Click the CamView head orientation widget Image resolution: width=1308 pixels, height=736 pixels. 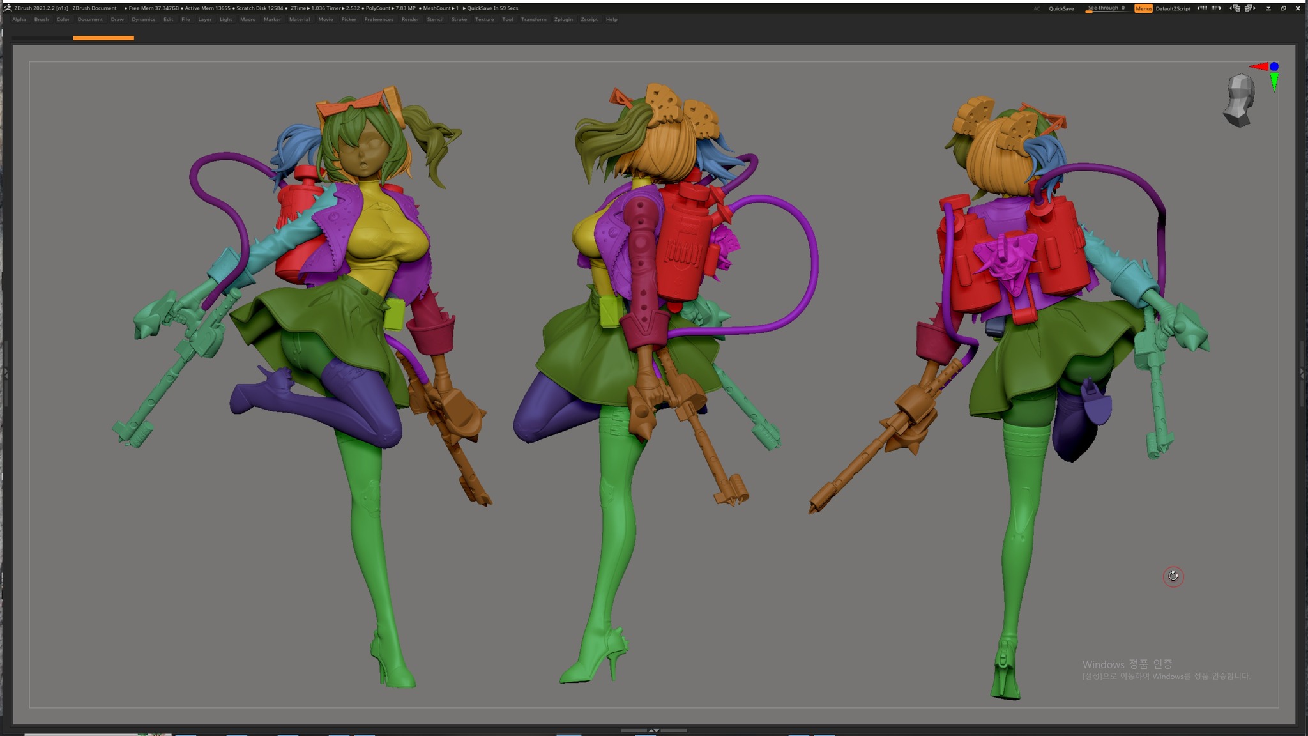[1240, 100]
